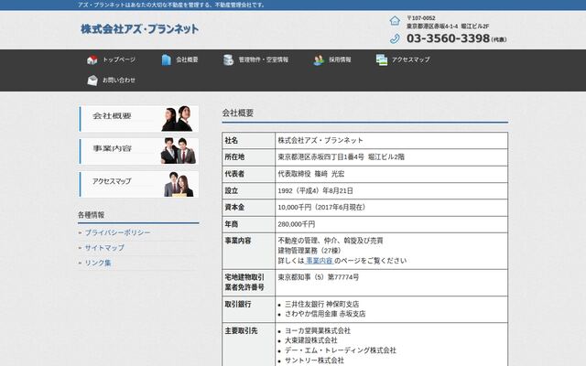The height and width of the screenshot is (366, 586).
Task: Click 大東建設株式会社 list item
Action: click(311, 340)
